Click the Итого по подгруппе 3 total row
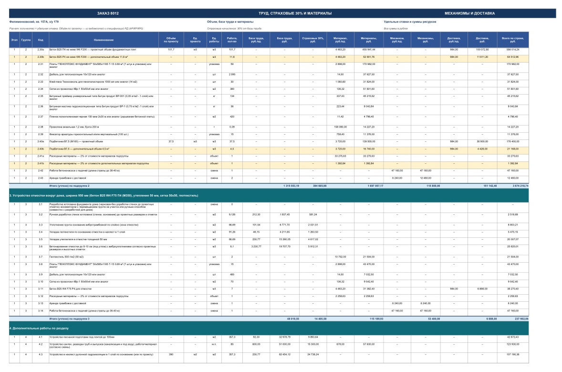 point(269,319)
